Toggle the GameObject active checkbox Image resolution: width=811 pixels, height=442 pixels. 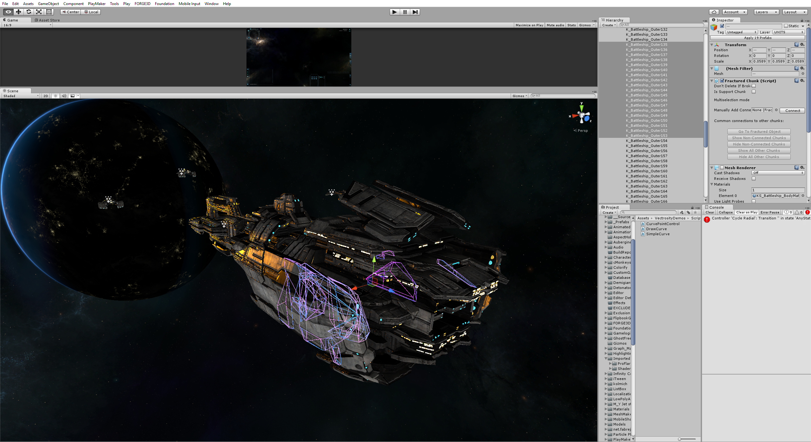pos(722,26)
